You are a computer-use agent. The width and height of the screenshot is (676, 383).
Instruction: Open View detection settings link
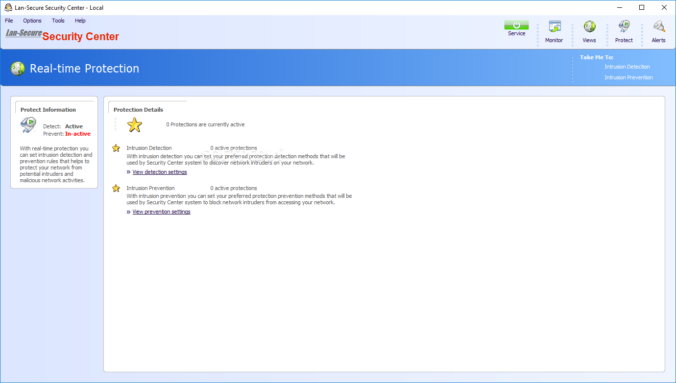point(160,172)
